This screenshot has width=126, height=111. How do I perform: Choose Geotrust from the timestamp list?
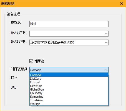coord(69,86)
